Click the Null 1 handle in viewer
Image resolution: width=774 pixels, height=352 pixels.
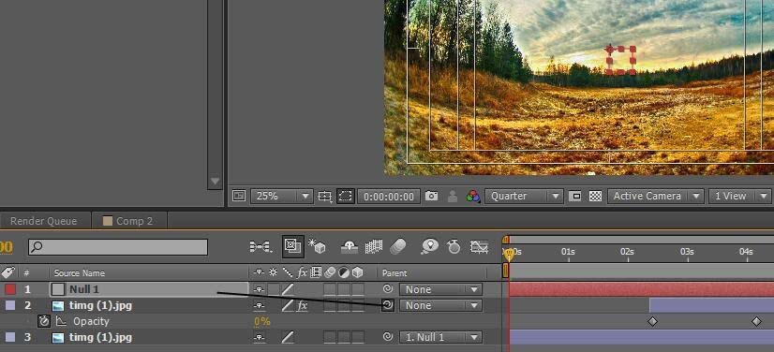pyautogui.click(x=621, y=61)
